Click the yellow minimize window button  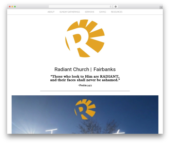pos(12,6)
